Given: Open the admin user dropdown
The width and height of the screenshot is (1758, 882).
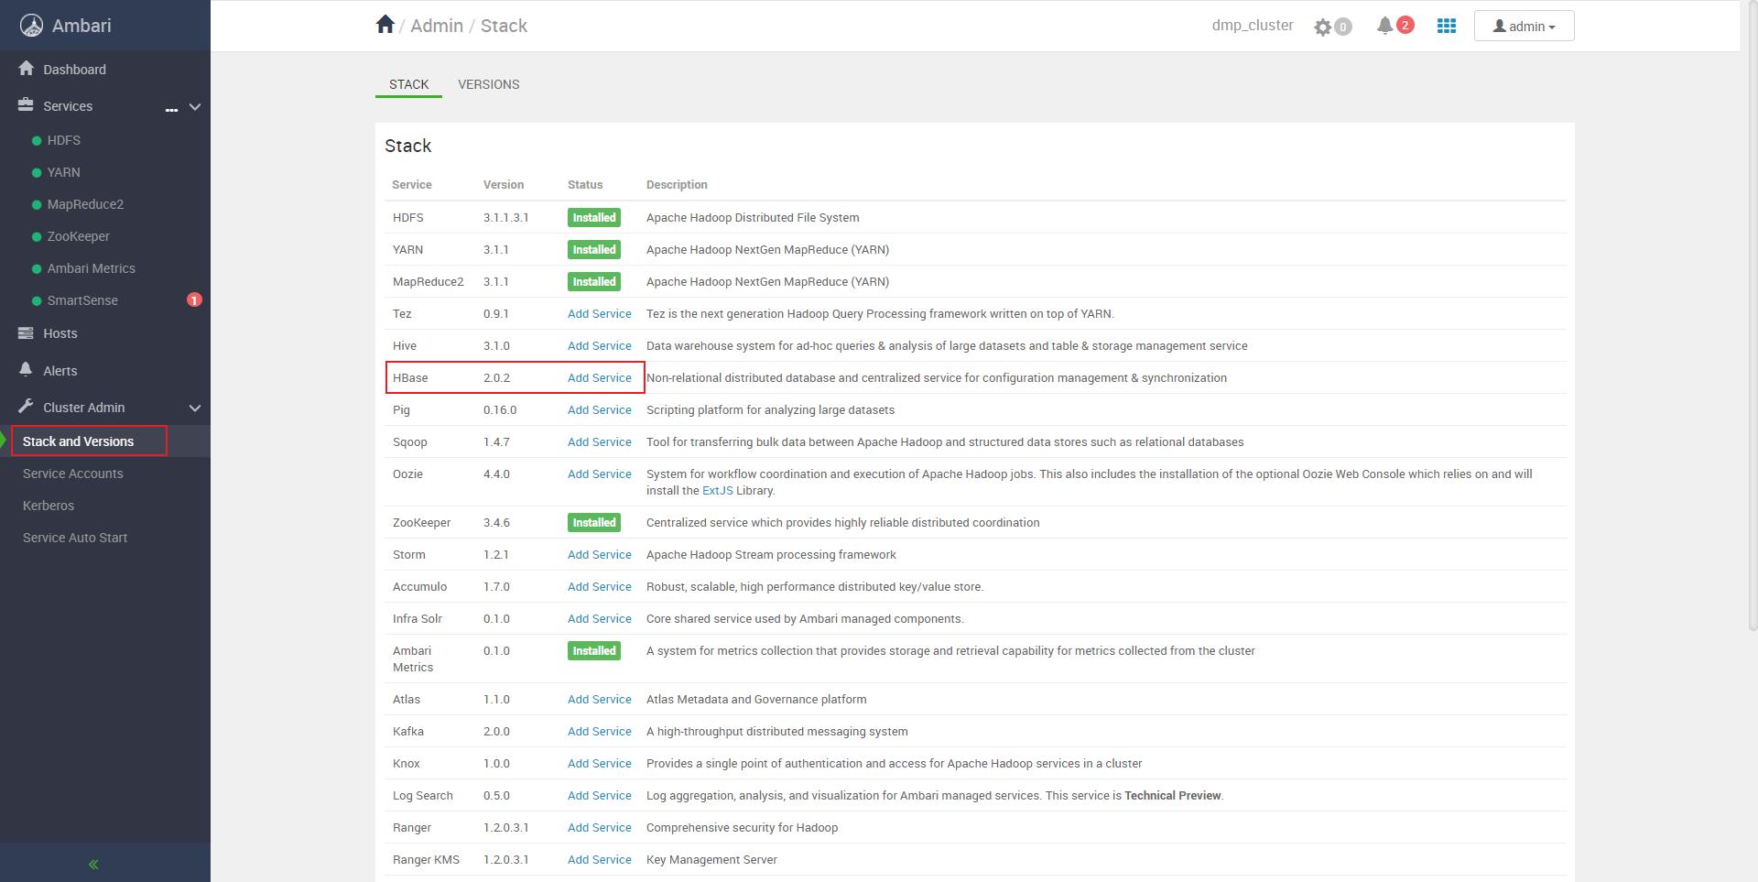Looking at the screenshot, I should pyautogui.click(x=1524, y=27).
